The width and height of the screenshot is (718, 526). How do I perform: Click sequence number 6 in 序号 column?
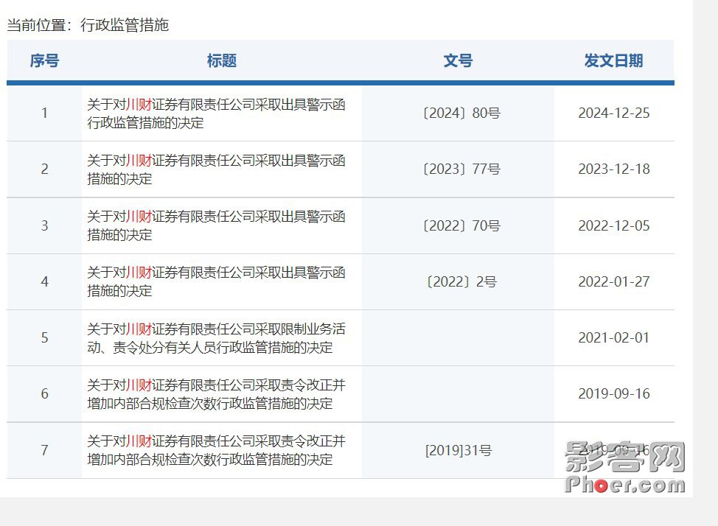(x=44, y=393)
